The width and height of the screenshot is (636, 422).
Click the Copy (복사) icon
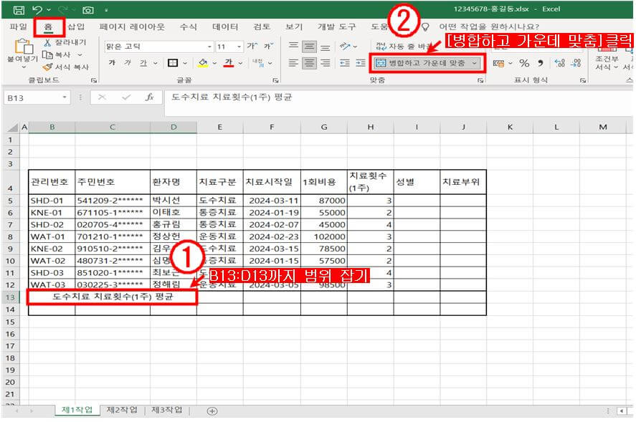(x=47, y=54)
